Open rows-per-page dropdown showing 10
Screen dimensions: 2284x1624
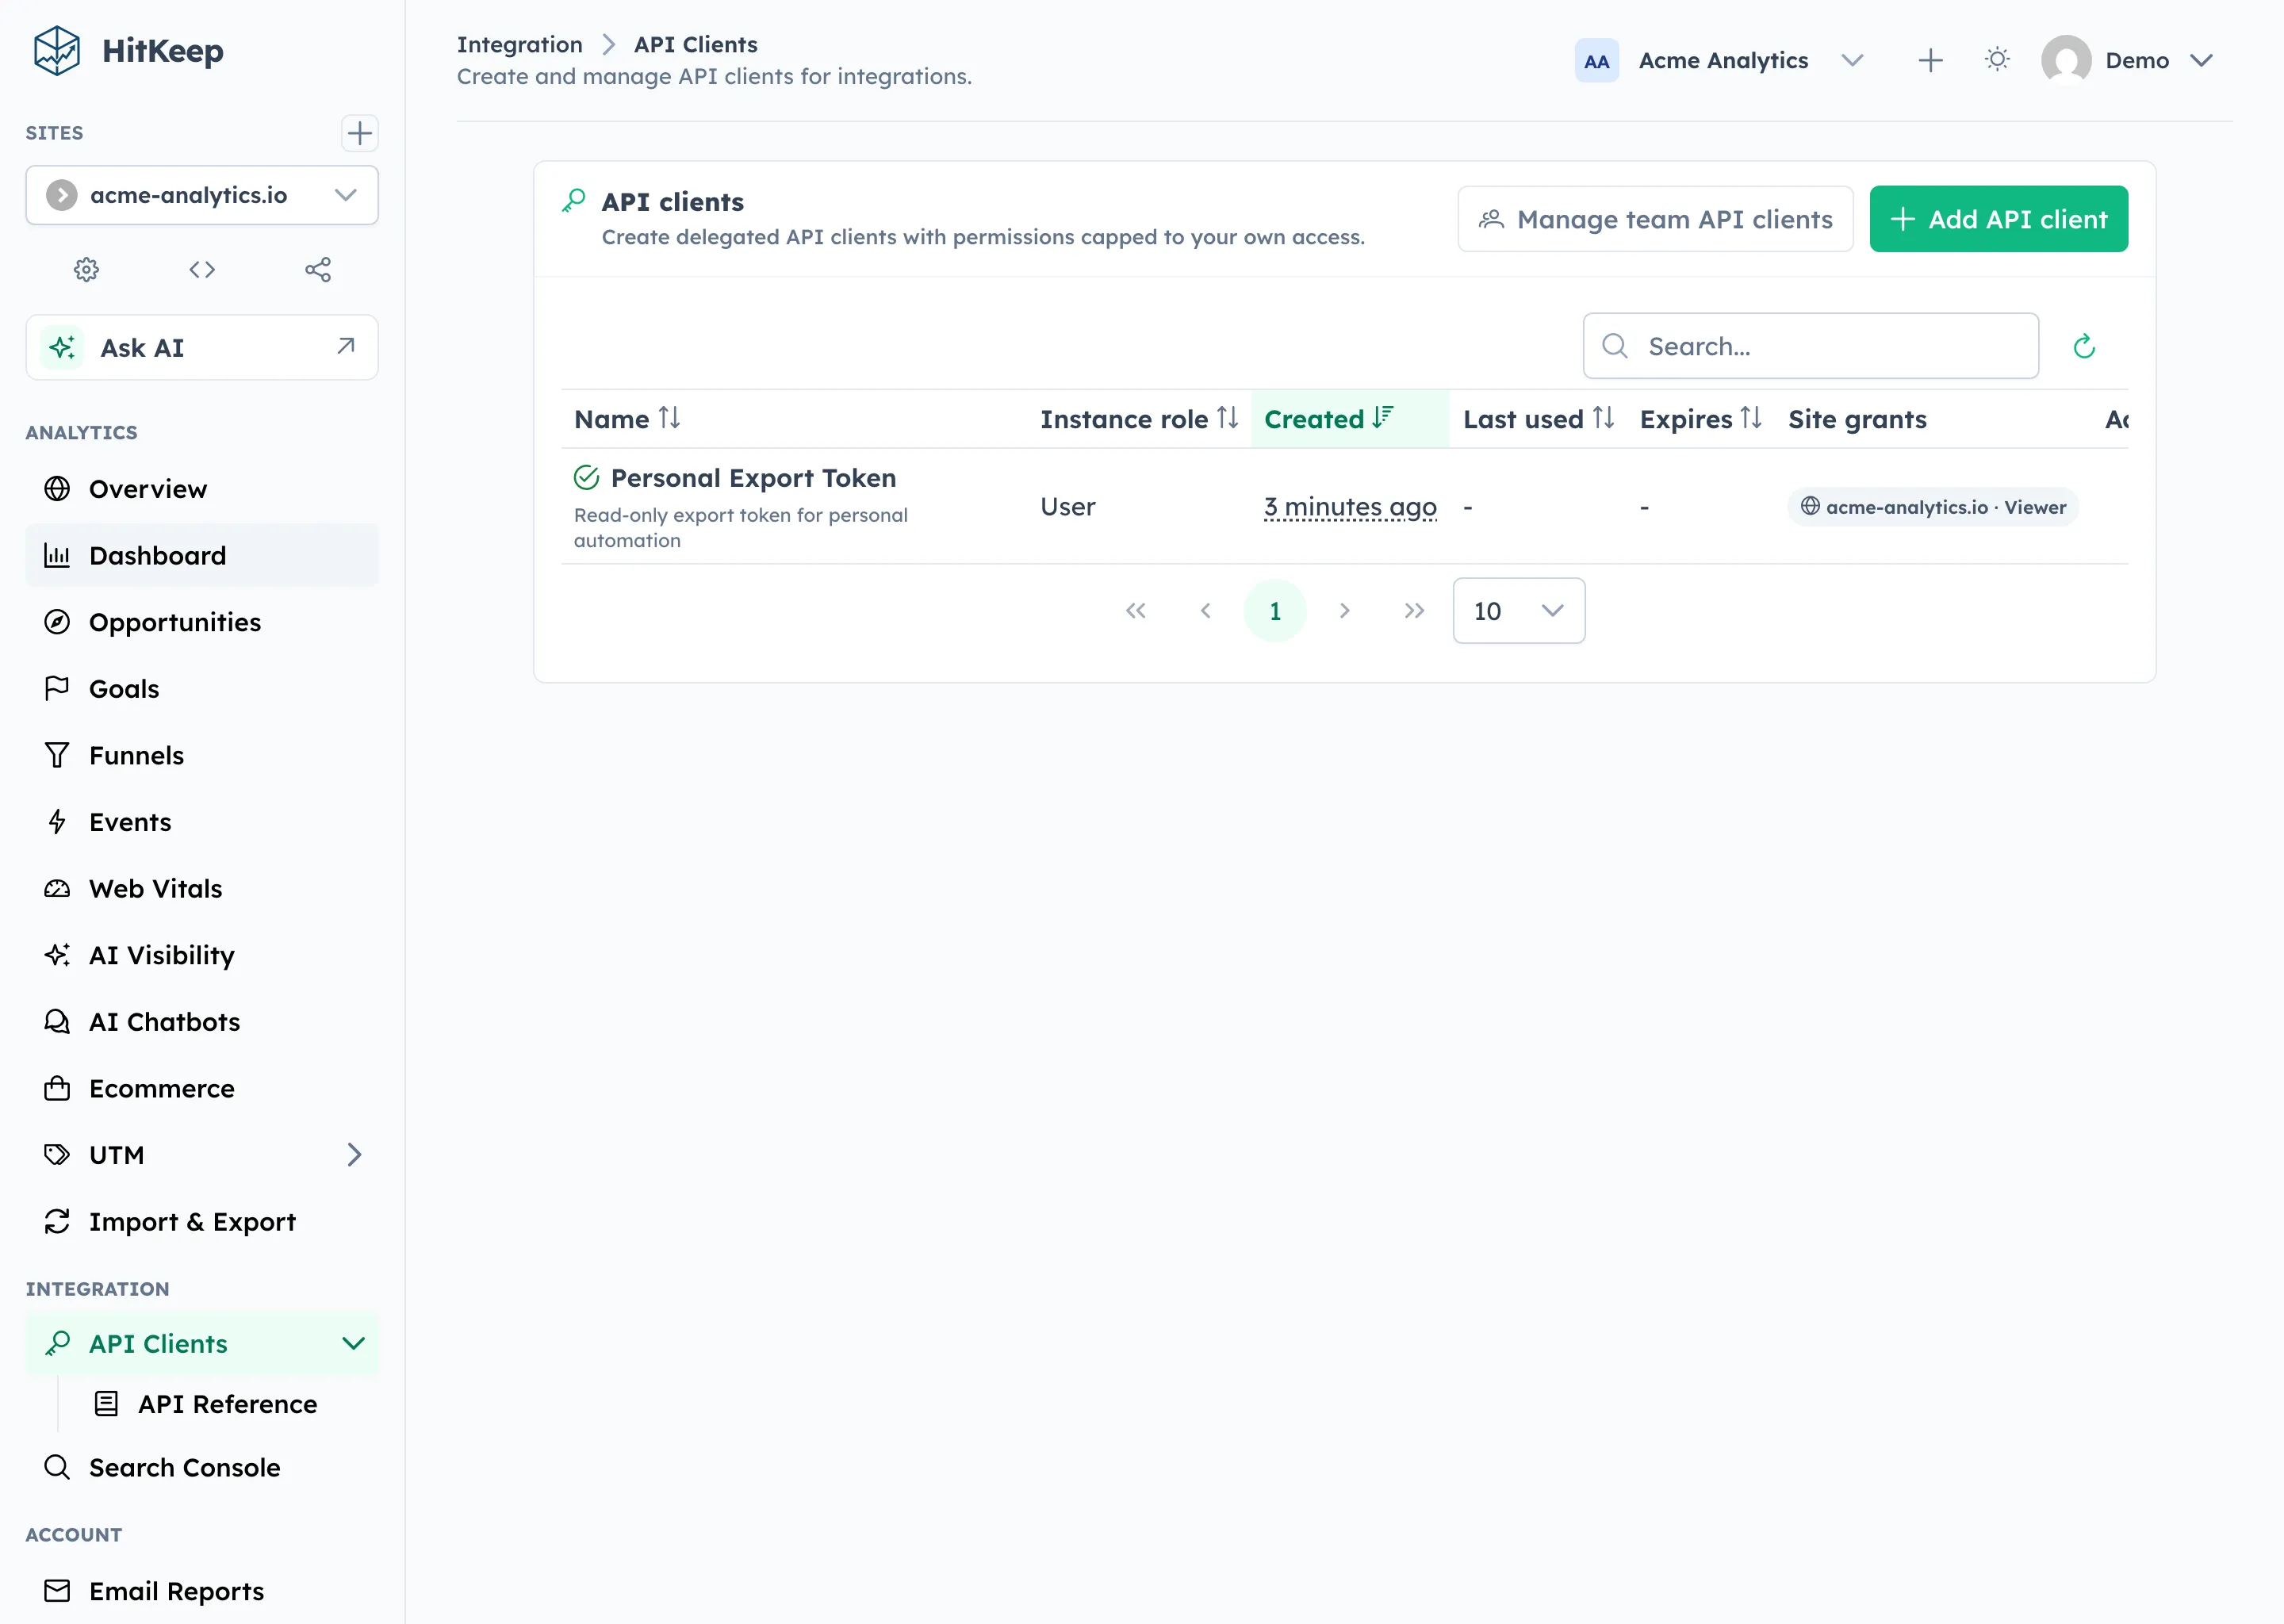pos(1518,610)
